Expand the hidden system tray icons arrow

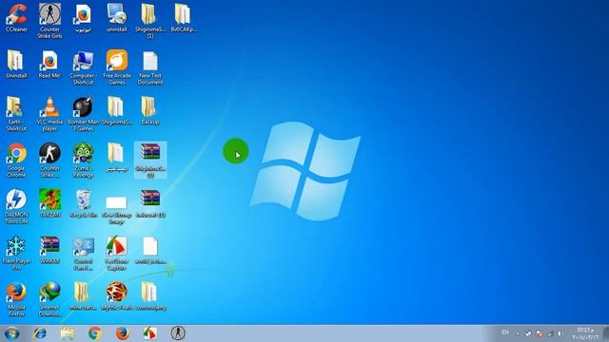518,333
